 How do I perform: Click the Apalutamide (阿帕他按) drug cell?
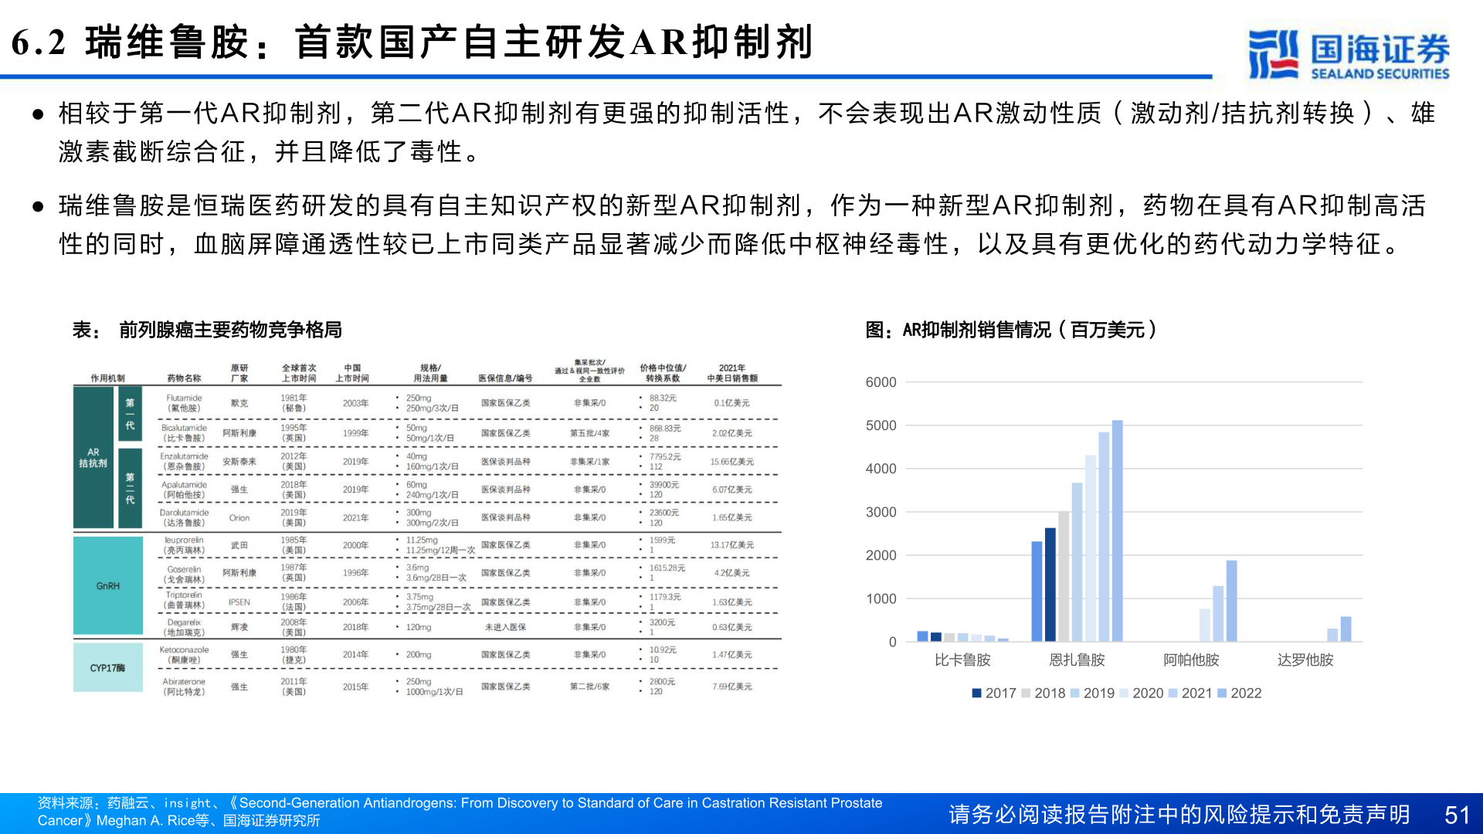coord(184,490)
